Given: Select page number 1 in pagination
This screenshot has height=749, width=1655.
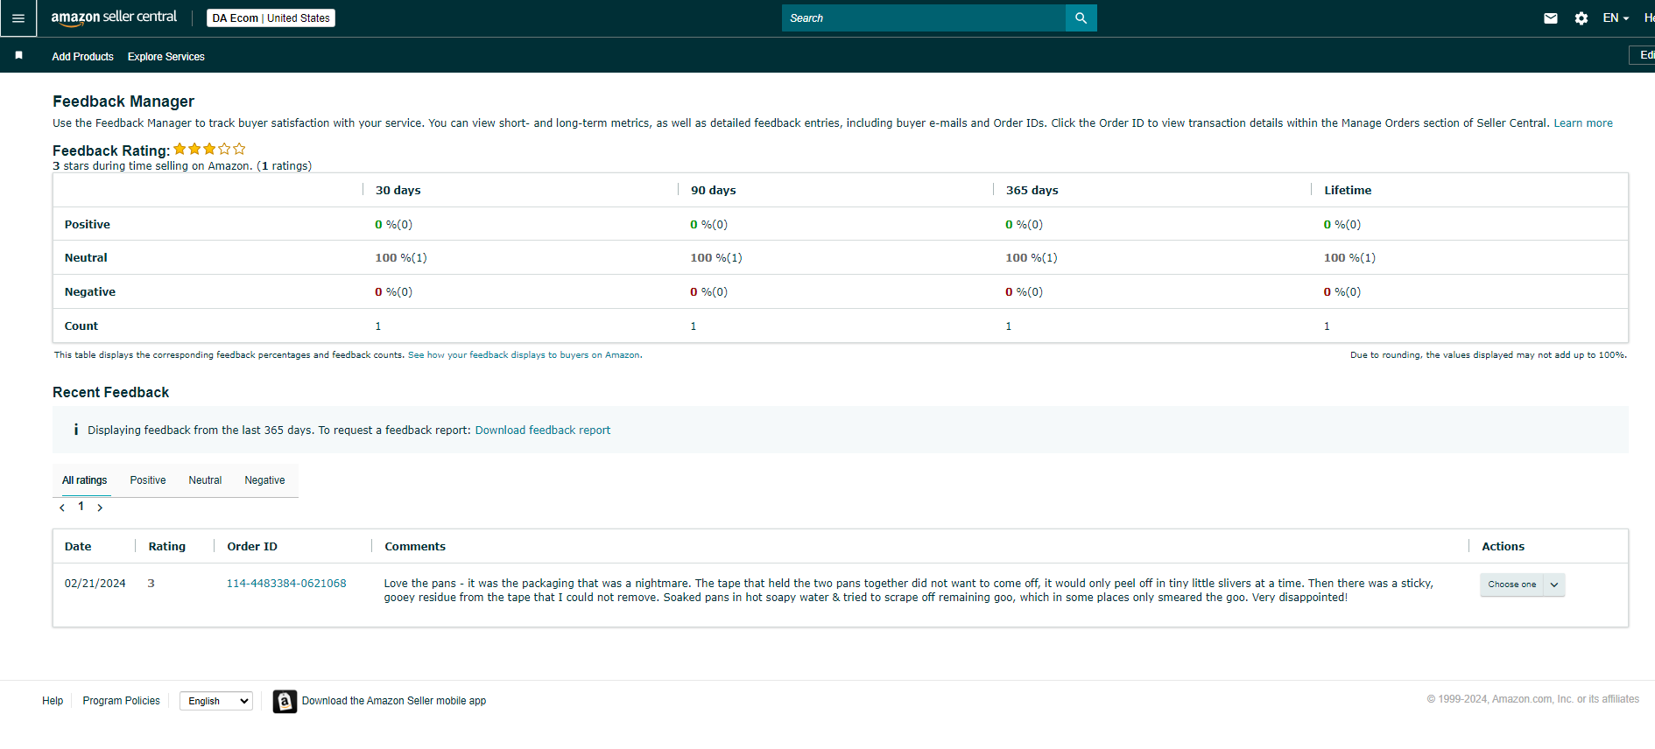Looking at the screenshot, I should (81, 507).
